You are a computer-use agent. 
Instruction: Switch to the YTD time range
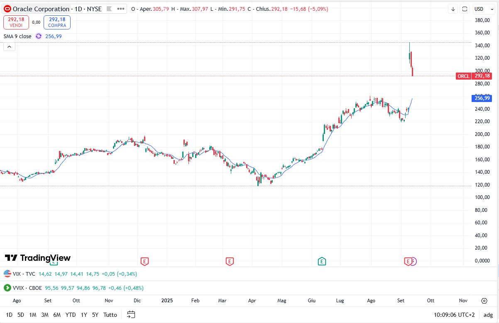pos(71,315)
